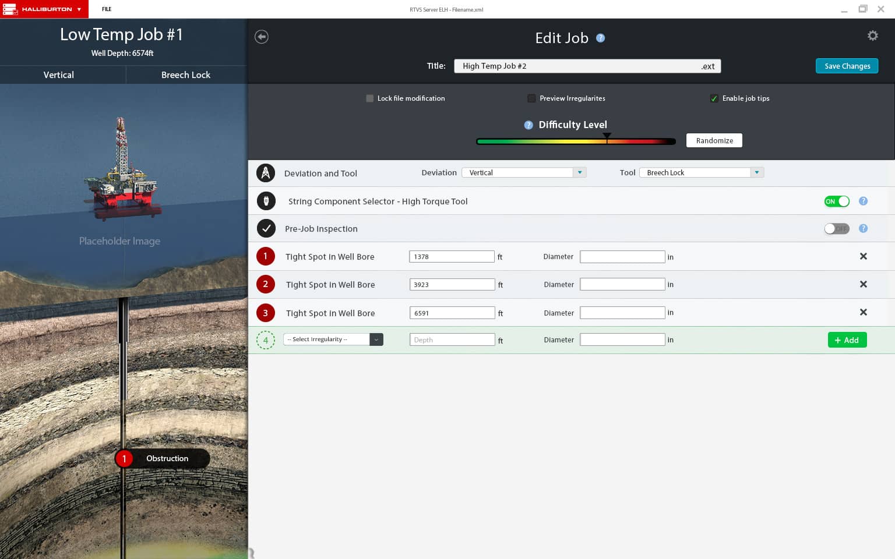Viewport: 895px width, 559px height.
Task: Click the back arrow icon
Action: click(x=262, y=37)
